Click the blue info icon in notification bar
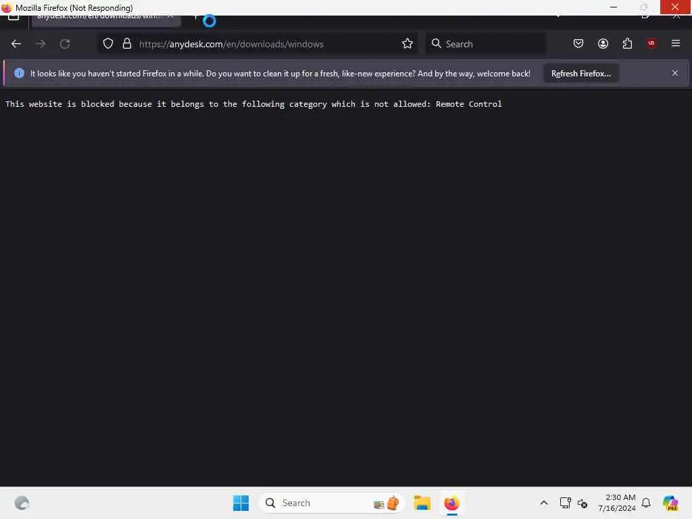Viewport: 692px width, 519px height. coord(19,73)
